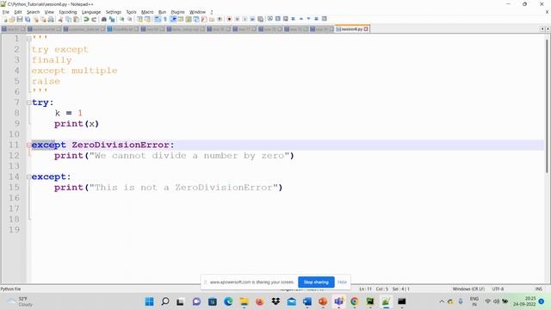Click the Replace toolbar icon
The image size is (551, 310).
[112, 19]
